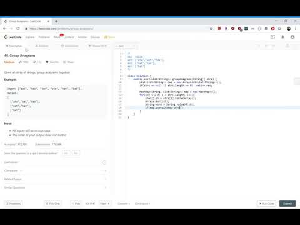Open settings icon above code editor
Screen dimensions: 300x225
point(287,46)
